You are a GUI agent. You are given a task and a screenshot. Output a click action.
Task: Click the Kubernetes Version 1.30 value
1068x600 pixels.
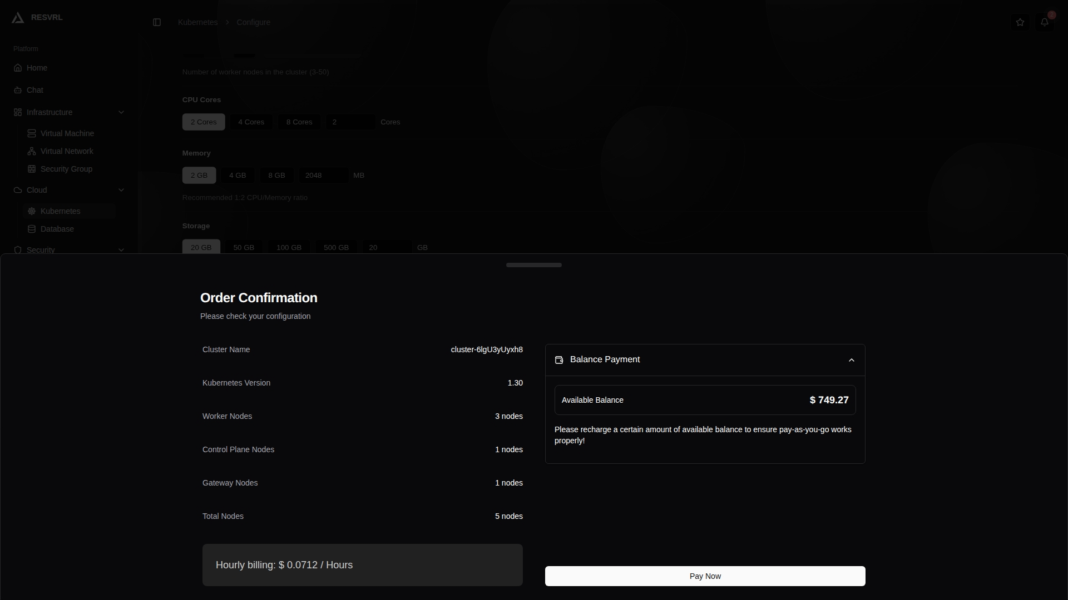tap(515, 383)
